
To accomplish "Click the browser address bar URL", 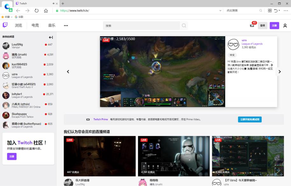I will click(75, 10).
